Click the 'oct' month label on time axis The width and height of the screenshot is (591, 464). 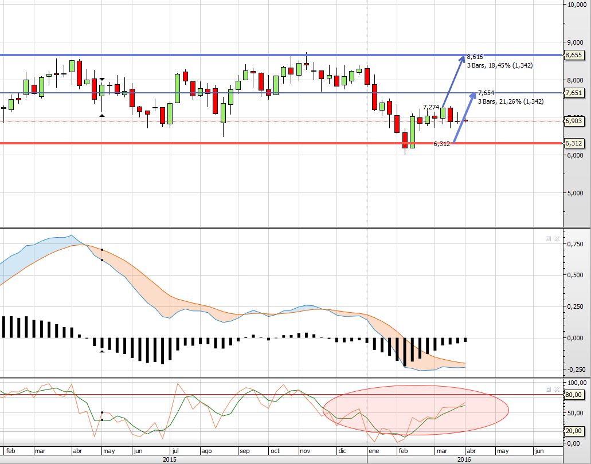pyautogui.click(x=275, y=450)
